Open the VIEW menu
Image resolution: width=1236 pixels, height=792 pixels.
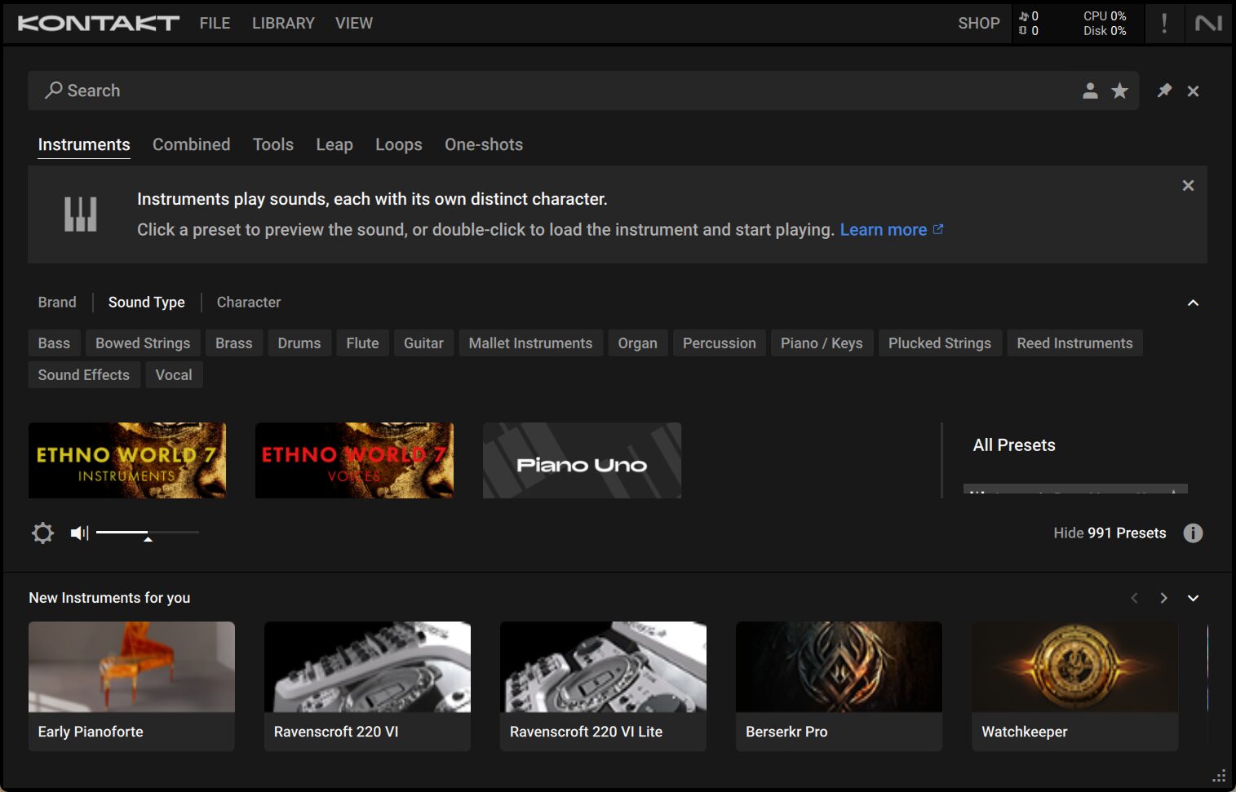(x=354, y=24)
